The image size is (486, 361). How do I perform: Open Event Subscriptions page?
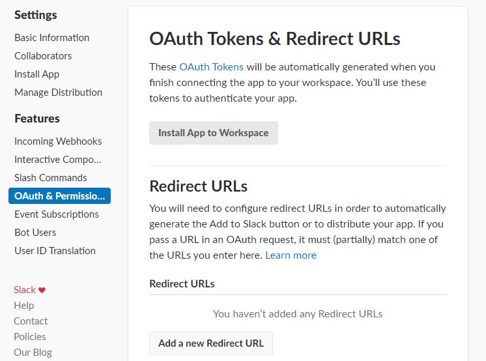[x=57, y=214]
